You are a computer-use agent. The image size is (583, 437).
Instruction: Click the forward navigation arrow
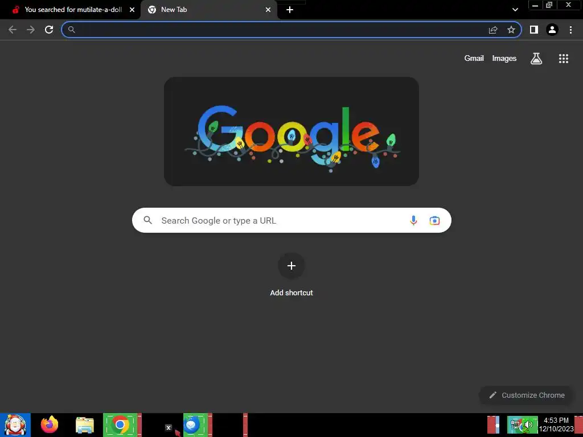(x=31, y=30)
